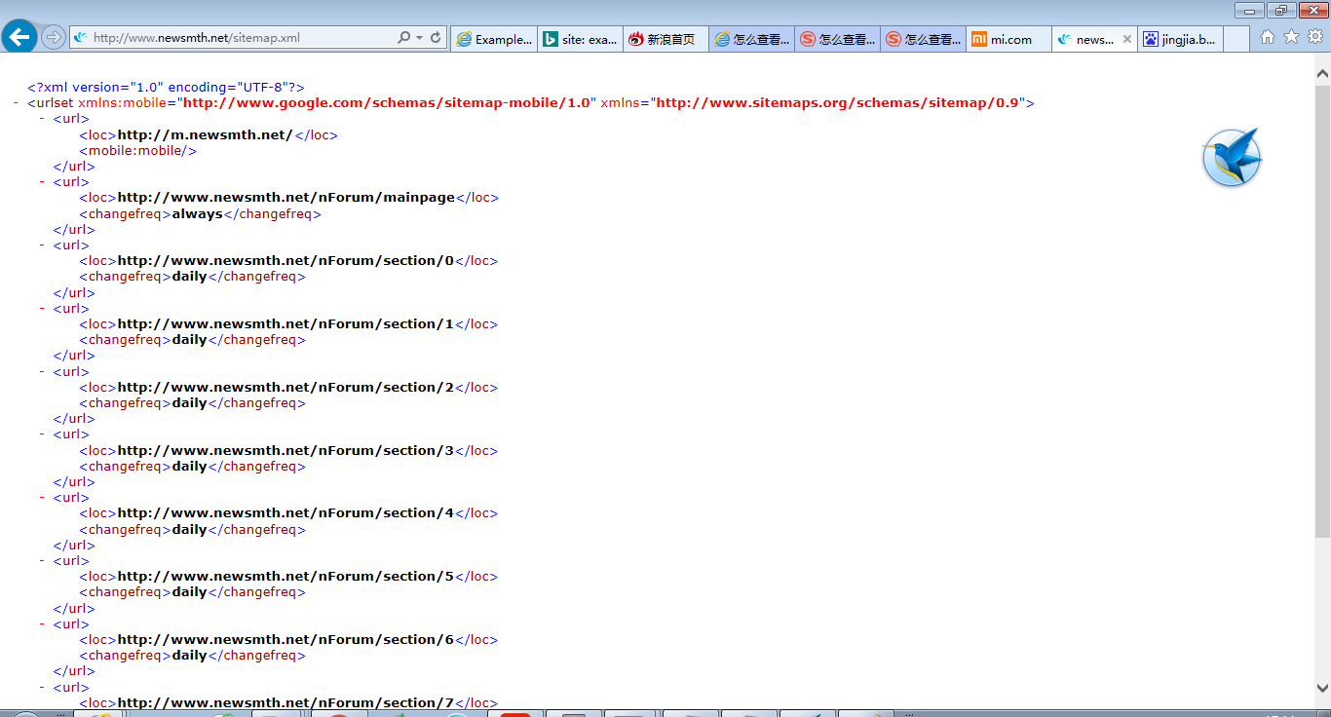Open the address bar autocomplete dropdown arrow
Image resolution: width=1331 pixels, height=717 pixels.
pos(419,38)
